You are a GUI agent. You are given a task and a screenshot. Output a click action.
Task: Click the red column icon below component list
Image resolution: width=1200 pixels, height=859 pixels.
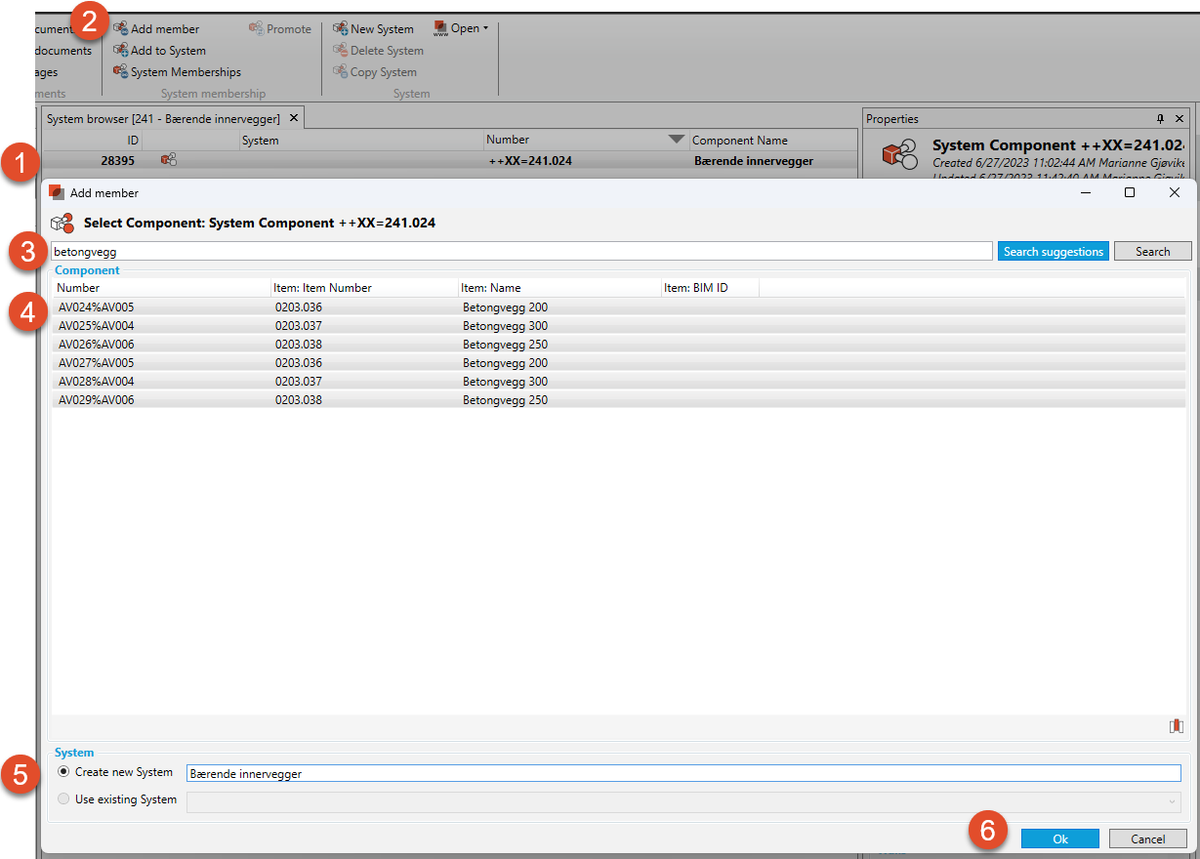(x=1176, y=725)
